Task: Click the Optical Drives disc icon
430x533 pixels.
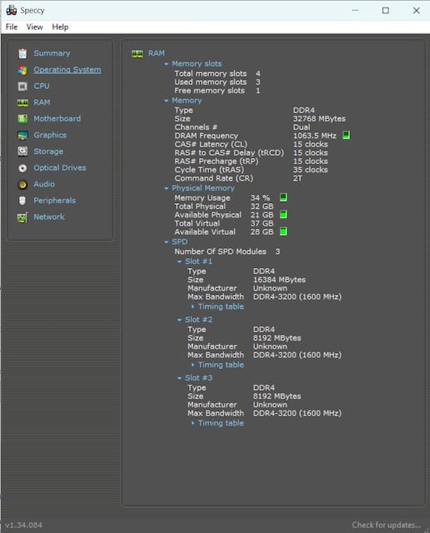Action: 22,168
